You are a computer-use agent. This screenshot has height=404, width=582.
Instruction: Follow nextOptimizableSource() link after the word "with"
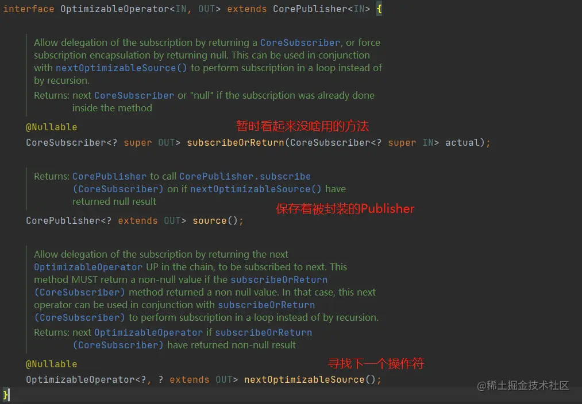[121, 68]
